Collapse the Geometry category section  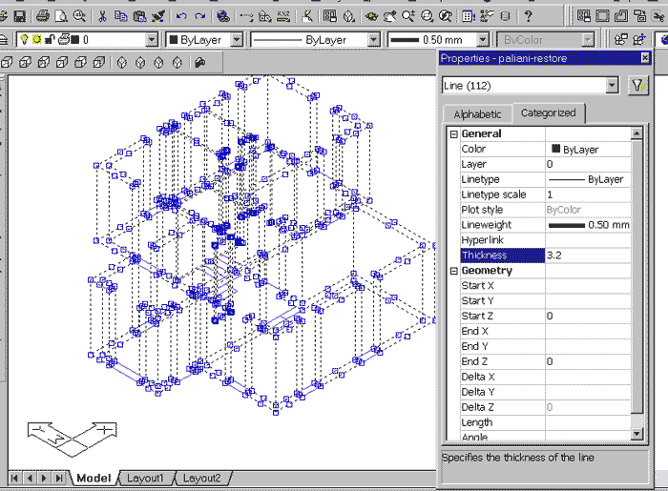point(454,271)
